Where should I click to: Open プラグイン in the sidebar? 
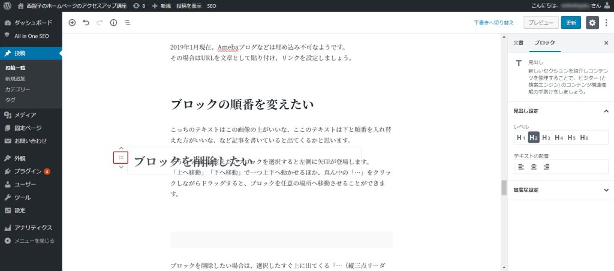31,171
